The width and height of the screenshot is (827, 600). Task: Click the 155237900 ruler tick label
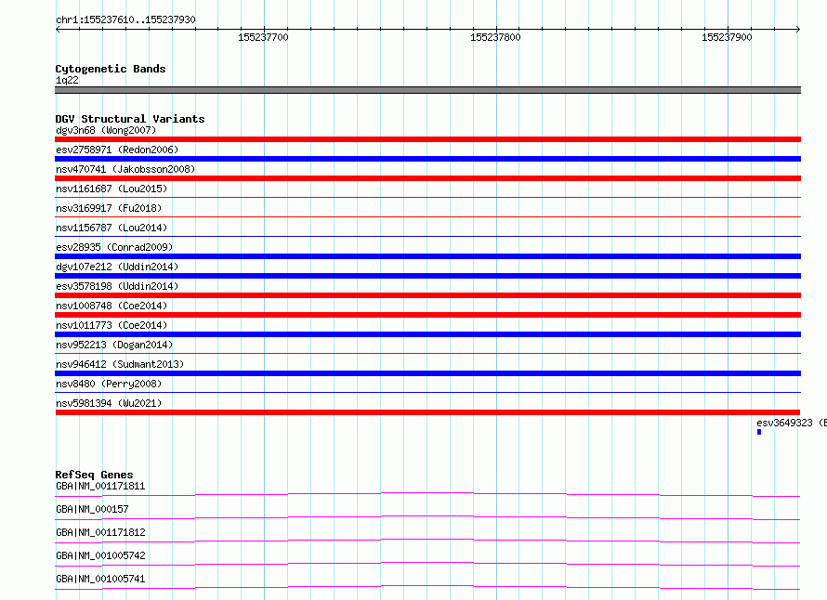pyautogui.click(x=727, y=37)
